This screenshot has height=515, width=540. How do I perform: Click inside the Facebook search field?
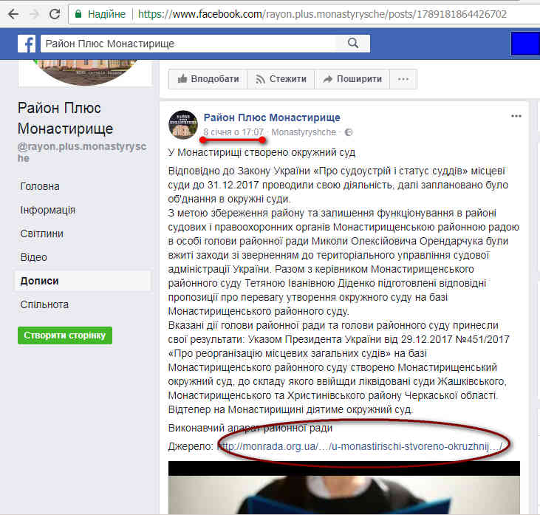[189, 44]
